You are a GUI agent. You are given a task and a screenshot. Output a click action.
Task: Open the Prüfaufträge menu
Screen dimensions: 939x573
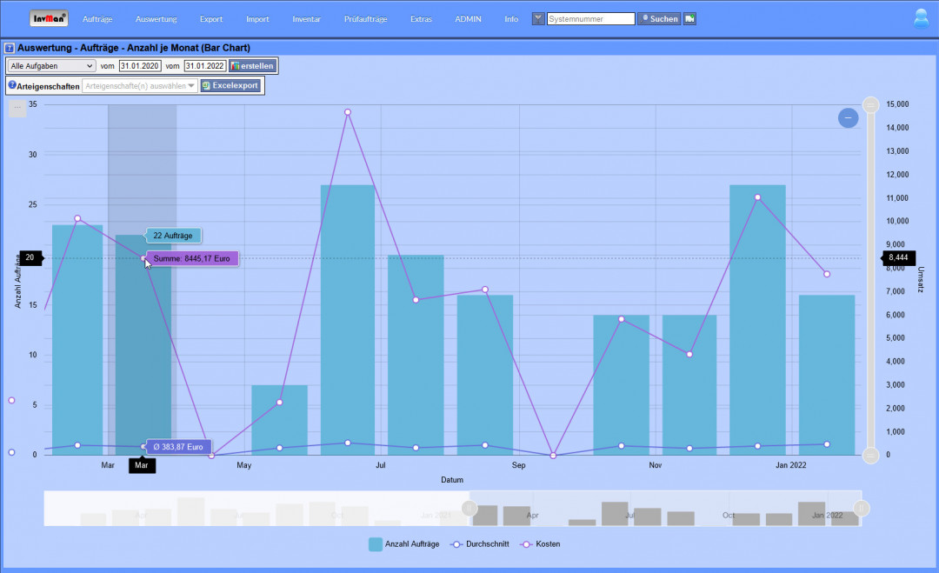365,18
